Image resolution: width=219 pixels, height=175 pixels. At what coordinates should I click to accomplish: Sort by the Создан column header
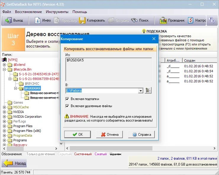tap(200, 60)
